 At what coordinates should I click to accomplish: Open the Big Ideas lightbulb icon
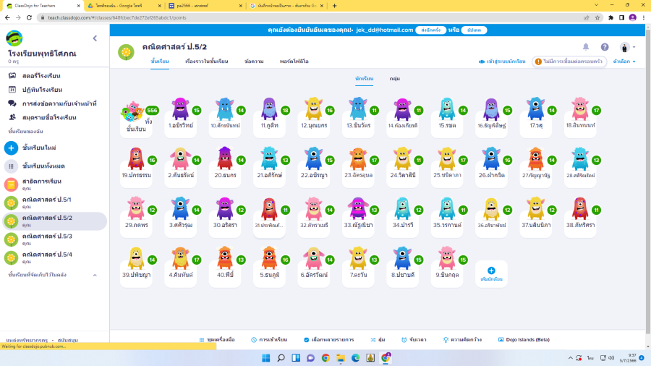point(446,340)
